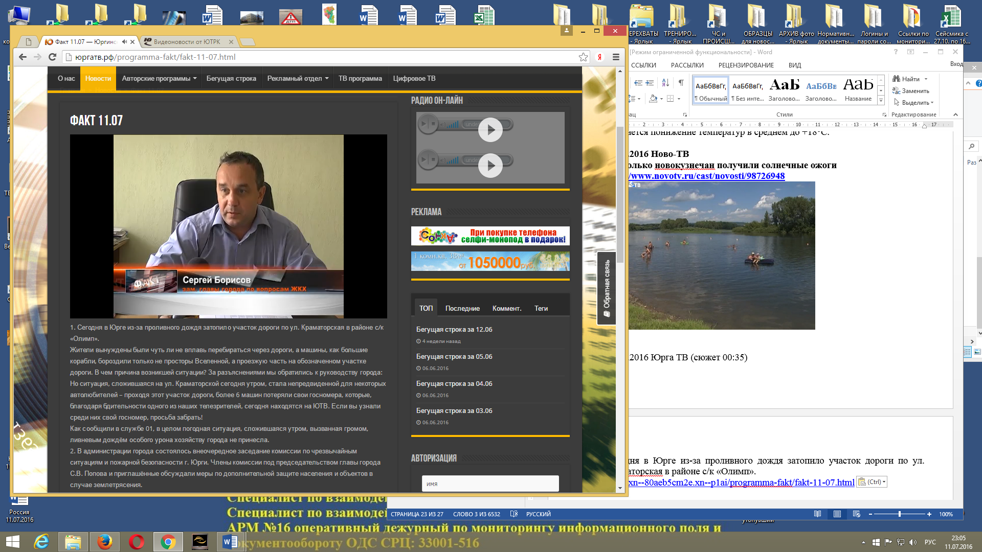982x552 pixels.
Task: Open the novotv.ru hyperlink in document
Action: (x=707, y=176)
